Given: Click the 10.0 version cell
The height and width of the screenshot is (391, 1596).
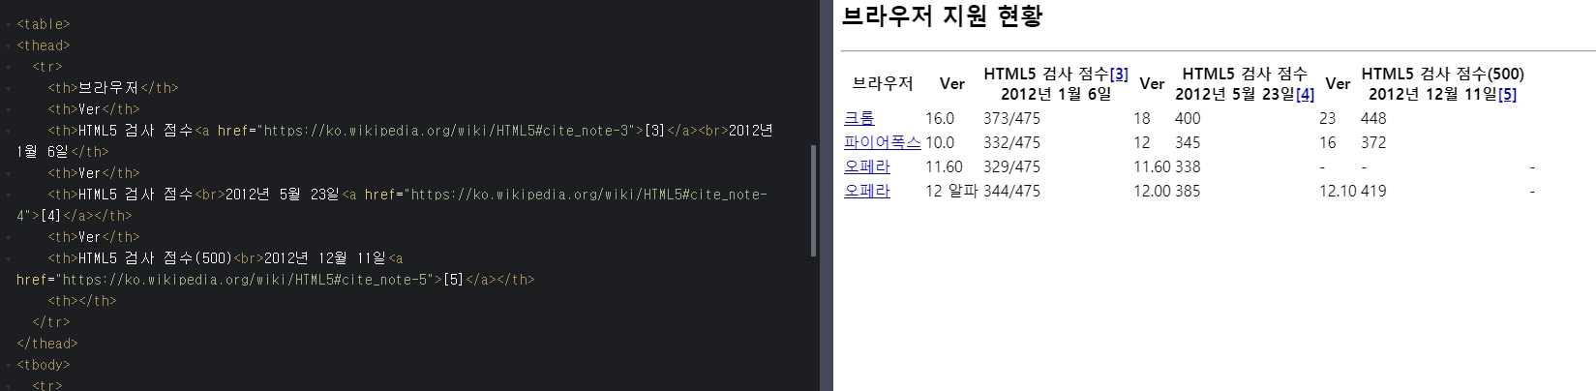Looking at the screenshot, I should pyautogui.click(x=940, y=142).
